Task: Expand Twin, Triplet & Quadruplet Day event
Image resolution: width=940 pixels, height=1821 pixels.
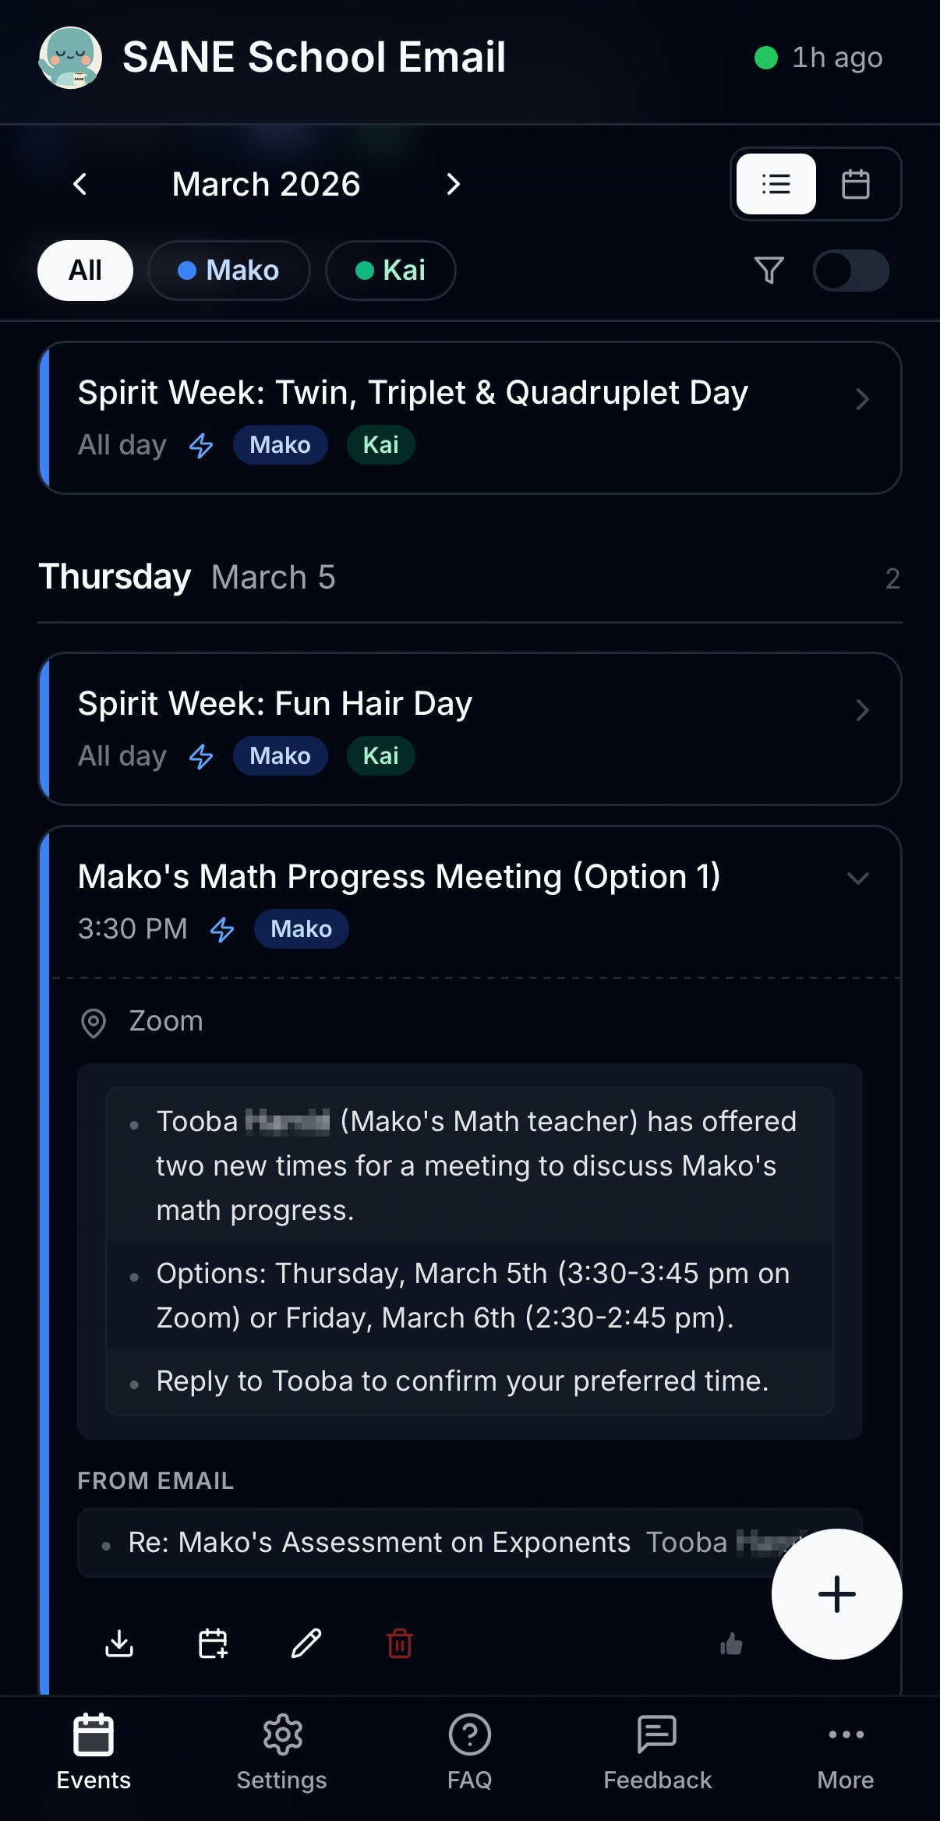Action: pos(471,418)
